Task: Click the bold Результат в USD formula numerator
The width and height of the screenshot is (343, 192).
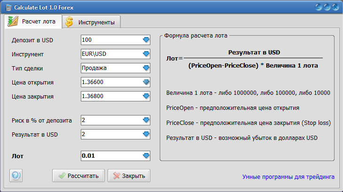Action: (254, 53)
